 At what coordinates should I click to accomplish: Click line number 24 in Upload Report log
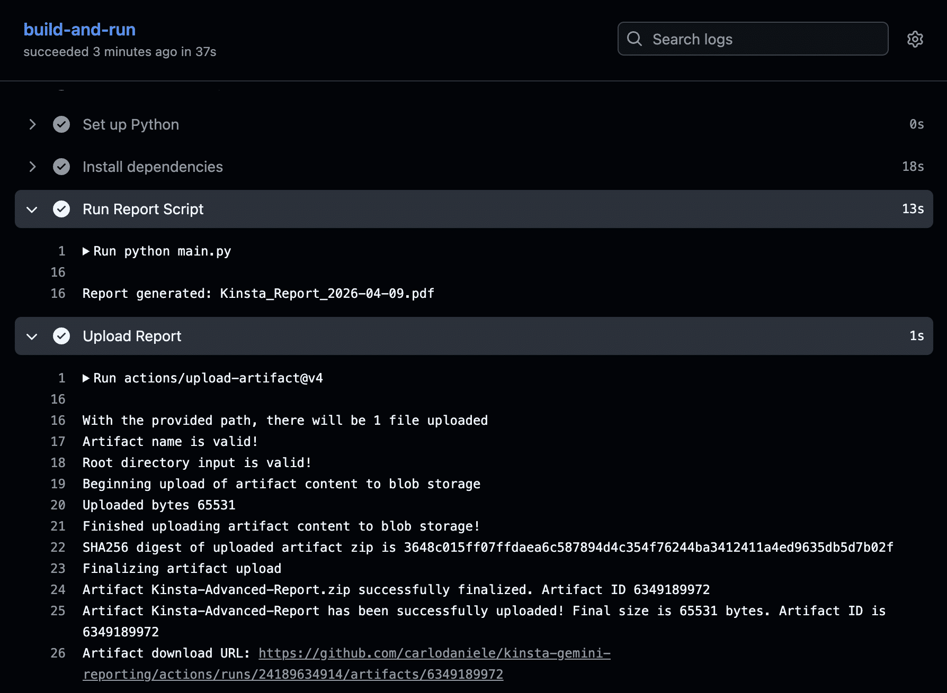pos(58,590)
